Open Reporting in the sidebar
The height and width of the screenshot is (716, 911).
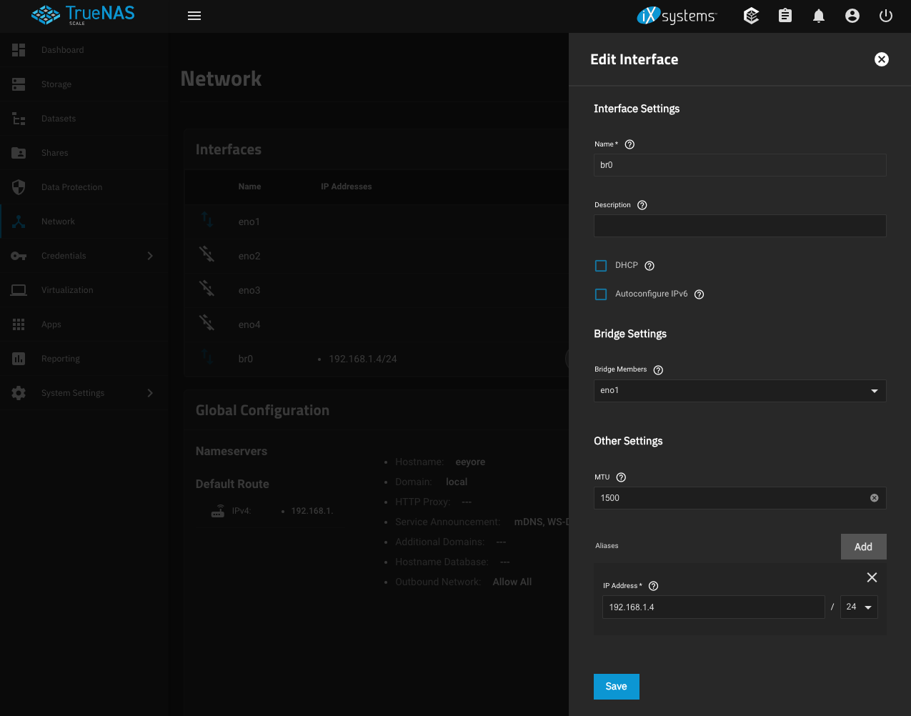[84, 359]
